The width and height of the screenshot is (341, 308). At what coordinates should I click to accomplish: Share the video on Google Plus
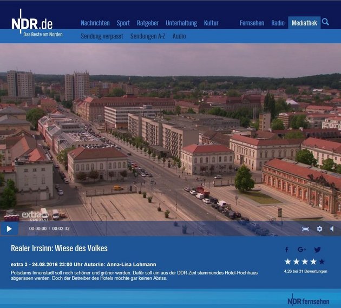[x=301, y=250]
